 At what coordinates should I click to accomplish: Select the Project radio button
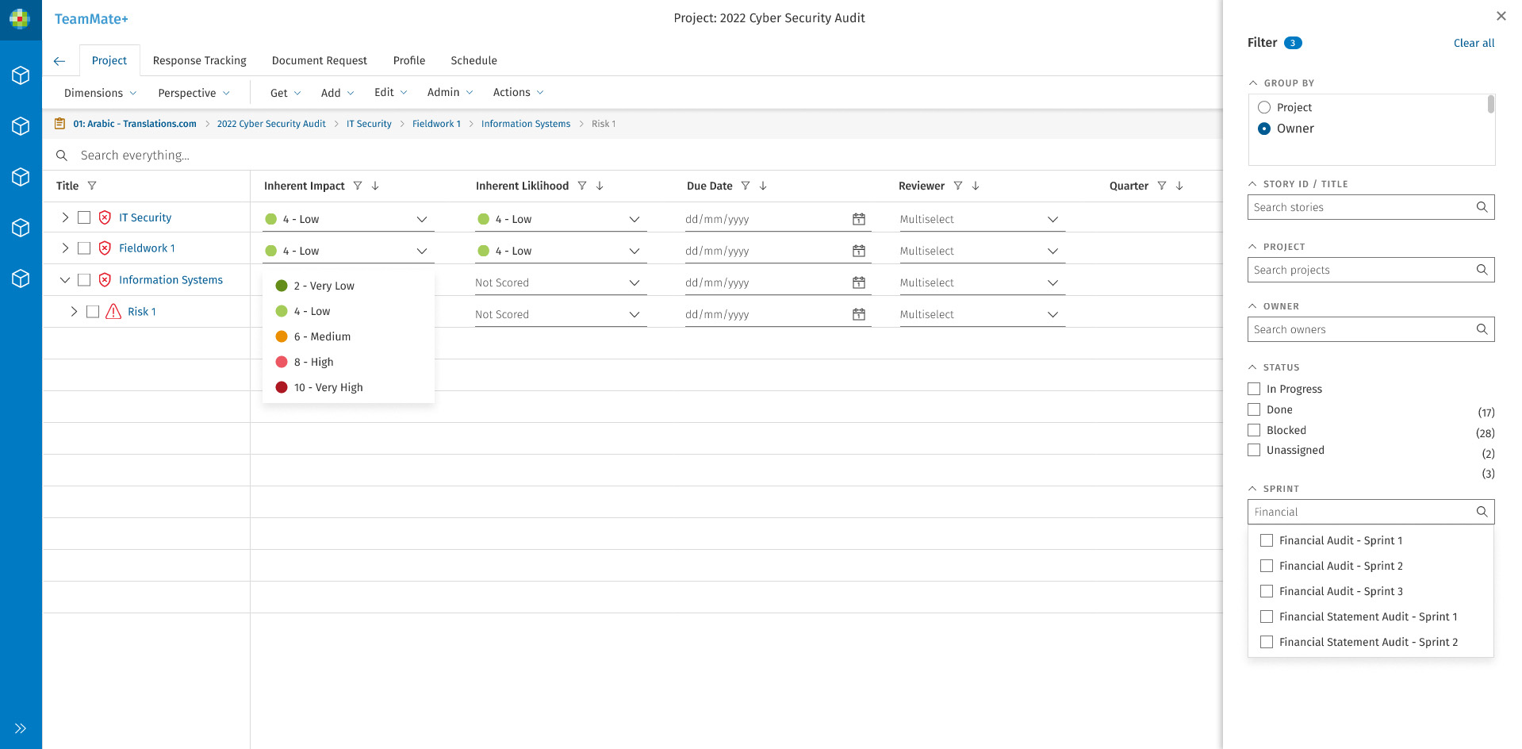pyautogui.click(x=1264, y=107)
